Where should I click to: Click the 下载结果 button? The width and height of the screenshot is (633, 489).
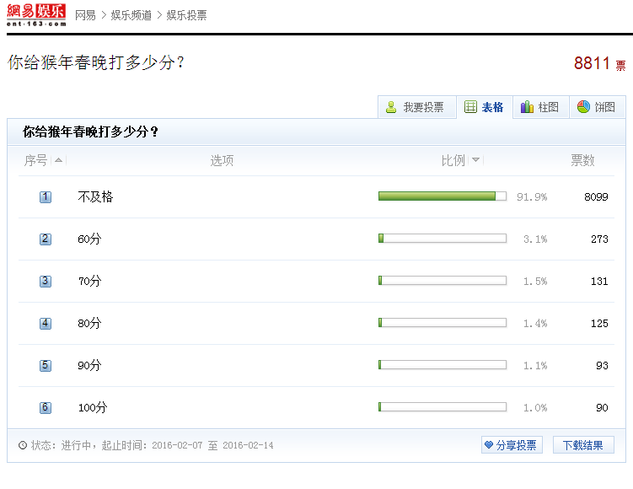583,445
